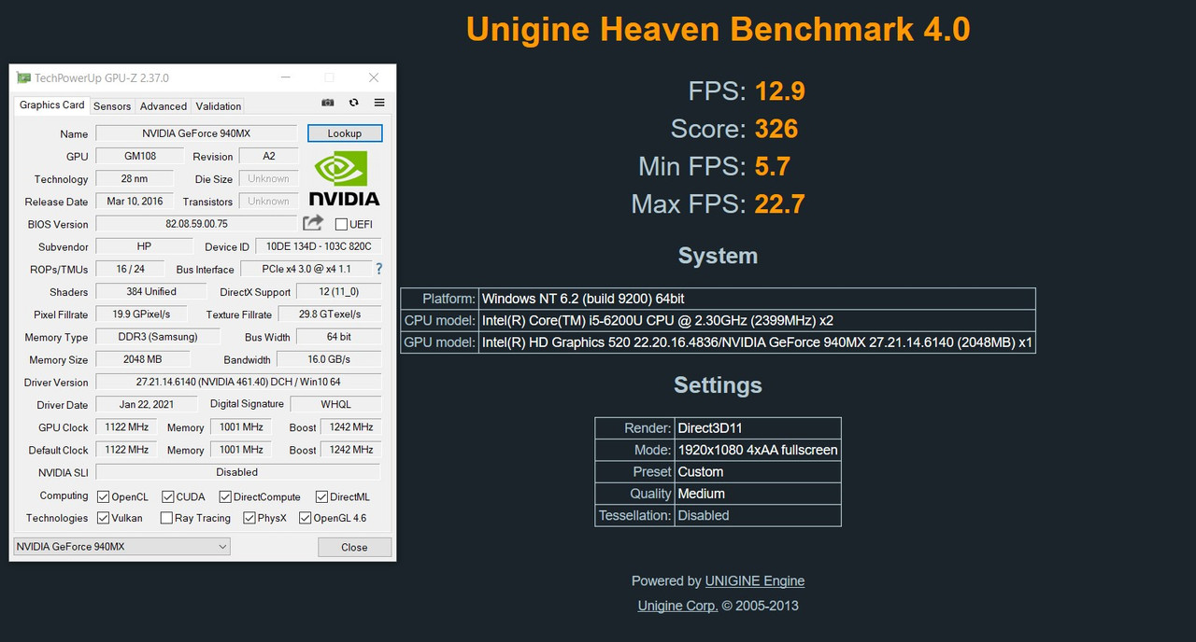The width and height of the screenshot is (1196, 642).
Task: Click the Unigine Heaven Benchmark 4.0 heading
Action: [718, 30]
